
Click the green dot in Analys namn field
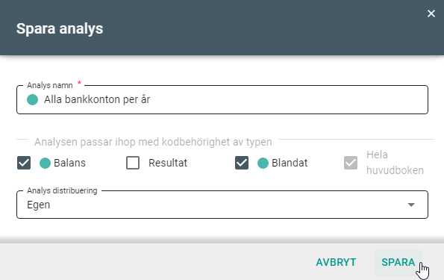(x=33, y=100)
